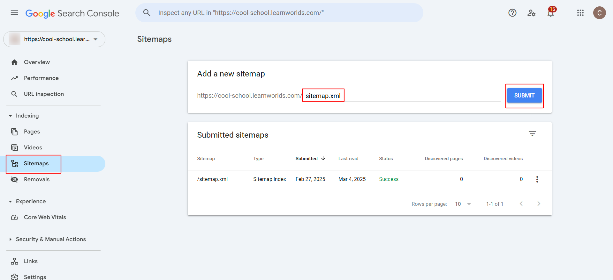Open notifications bell with 16 badge
The width and height of the screenshot is (613, 280).
pyautogui.click(x=551, y=12)
